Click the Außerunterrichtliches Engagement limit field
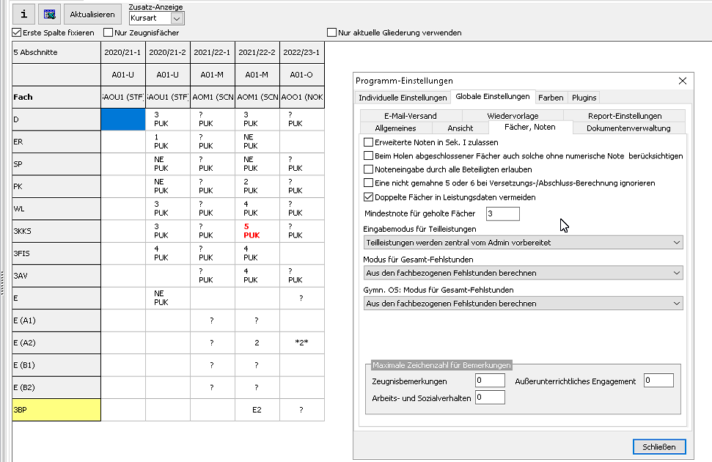This screenshot has height=462, width=712. 658,381
